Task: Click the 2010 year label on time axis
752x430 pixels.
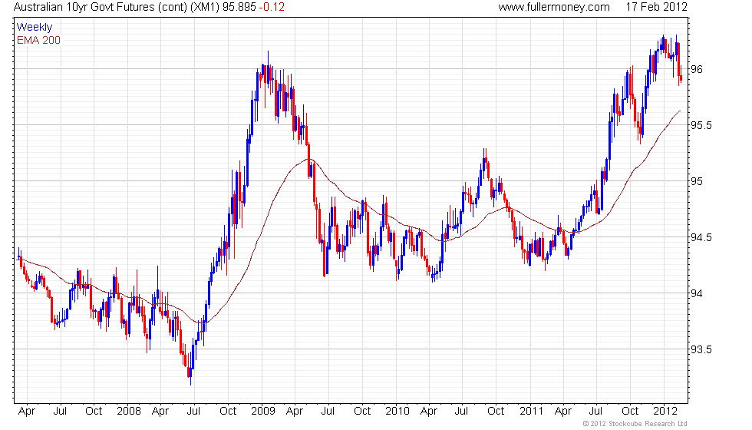Action: click(397, 412)
